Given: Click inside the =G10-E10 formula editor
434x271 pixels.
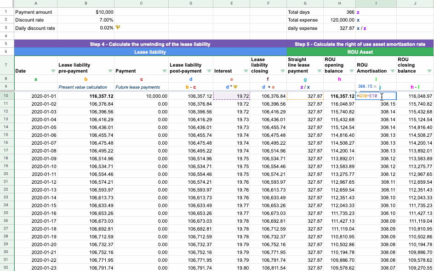Looking at the screenshot, I should (x=376, y=96).
